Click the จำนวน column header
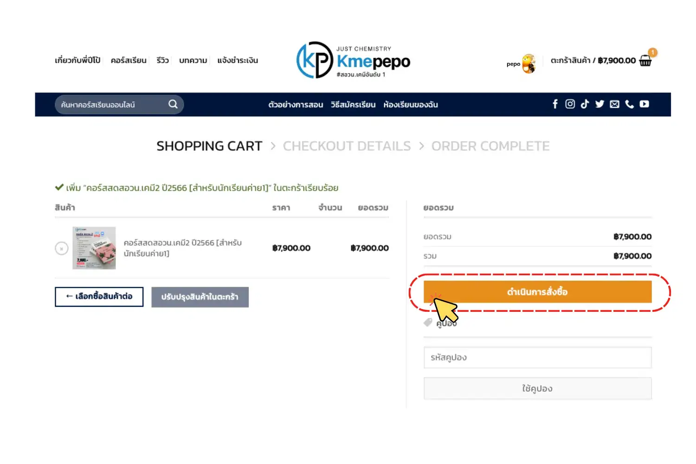This screenshot has height=464, width=696. tap(330, 207)
